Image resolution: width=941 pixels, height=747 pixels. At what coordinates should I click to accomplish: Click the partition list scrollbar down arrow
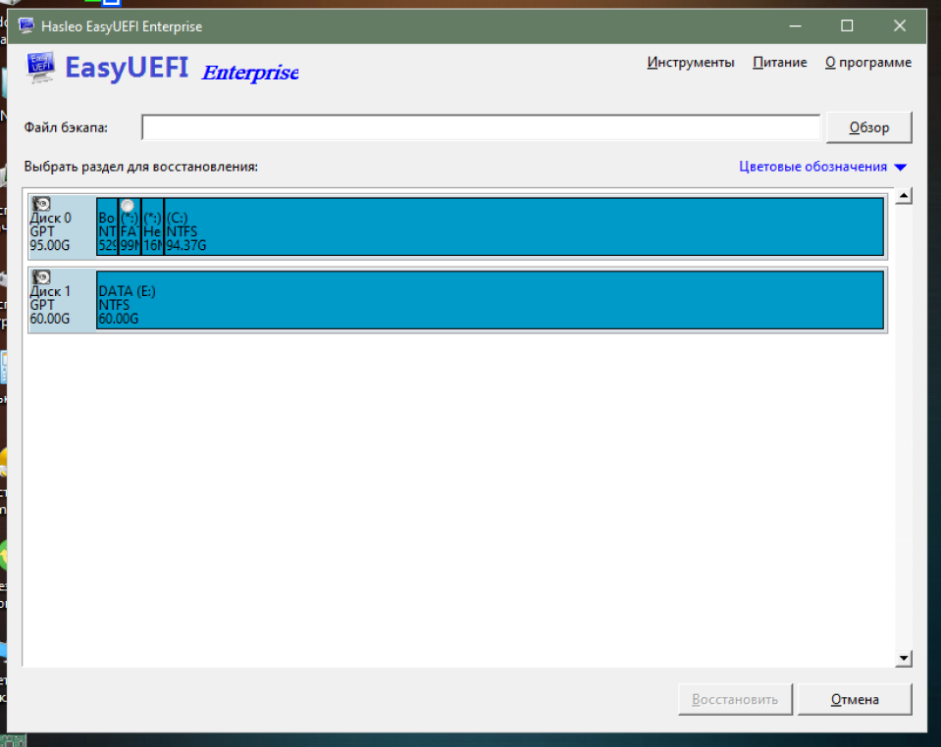click(903, 658)
